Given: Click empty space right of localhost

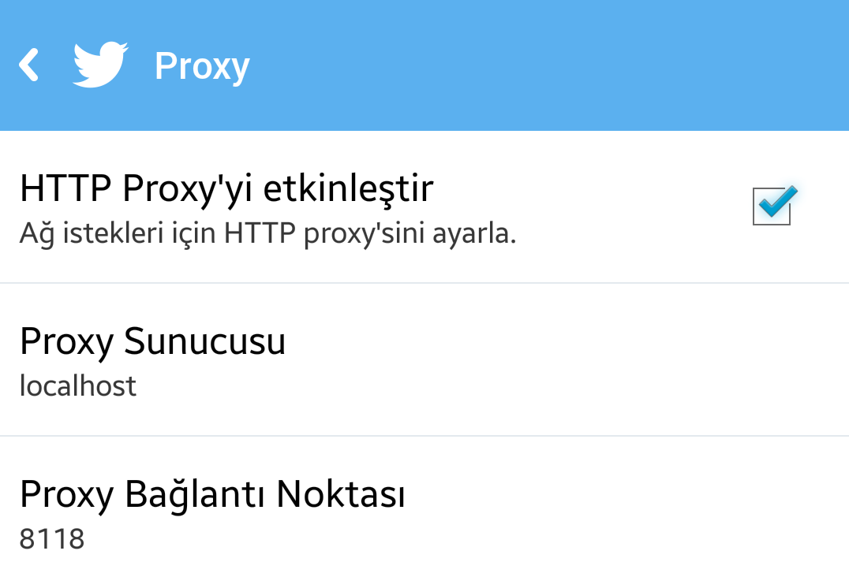Looking at the screenshot, I should click(x=488, y=385).
